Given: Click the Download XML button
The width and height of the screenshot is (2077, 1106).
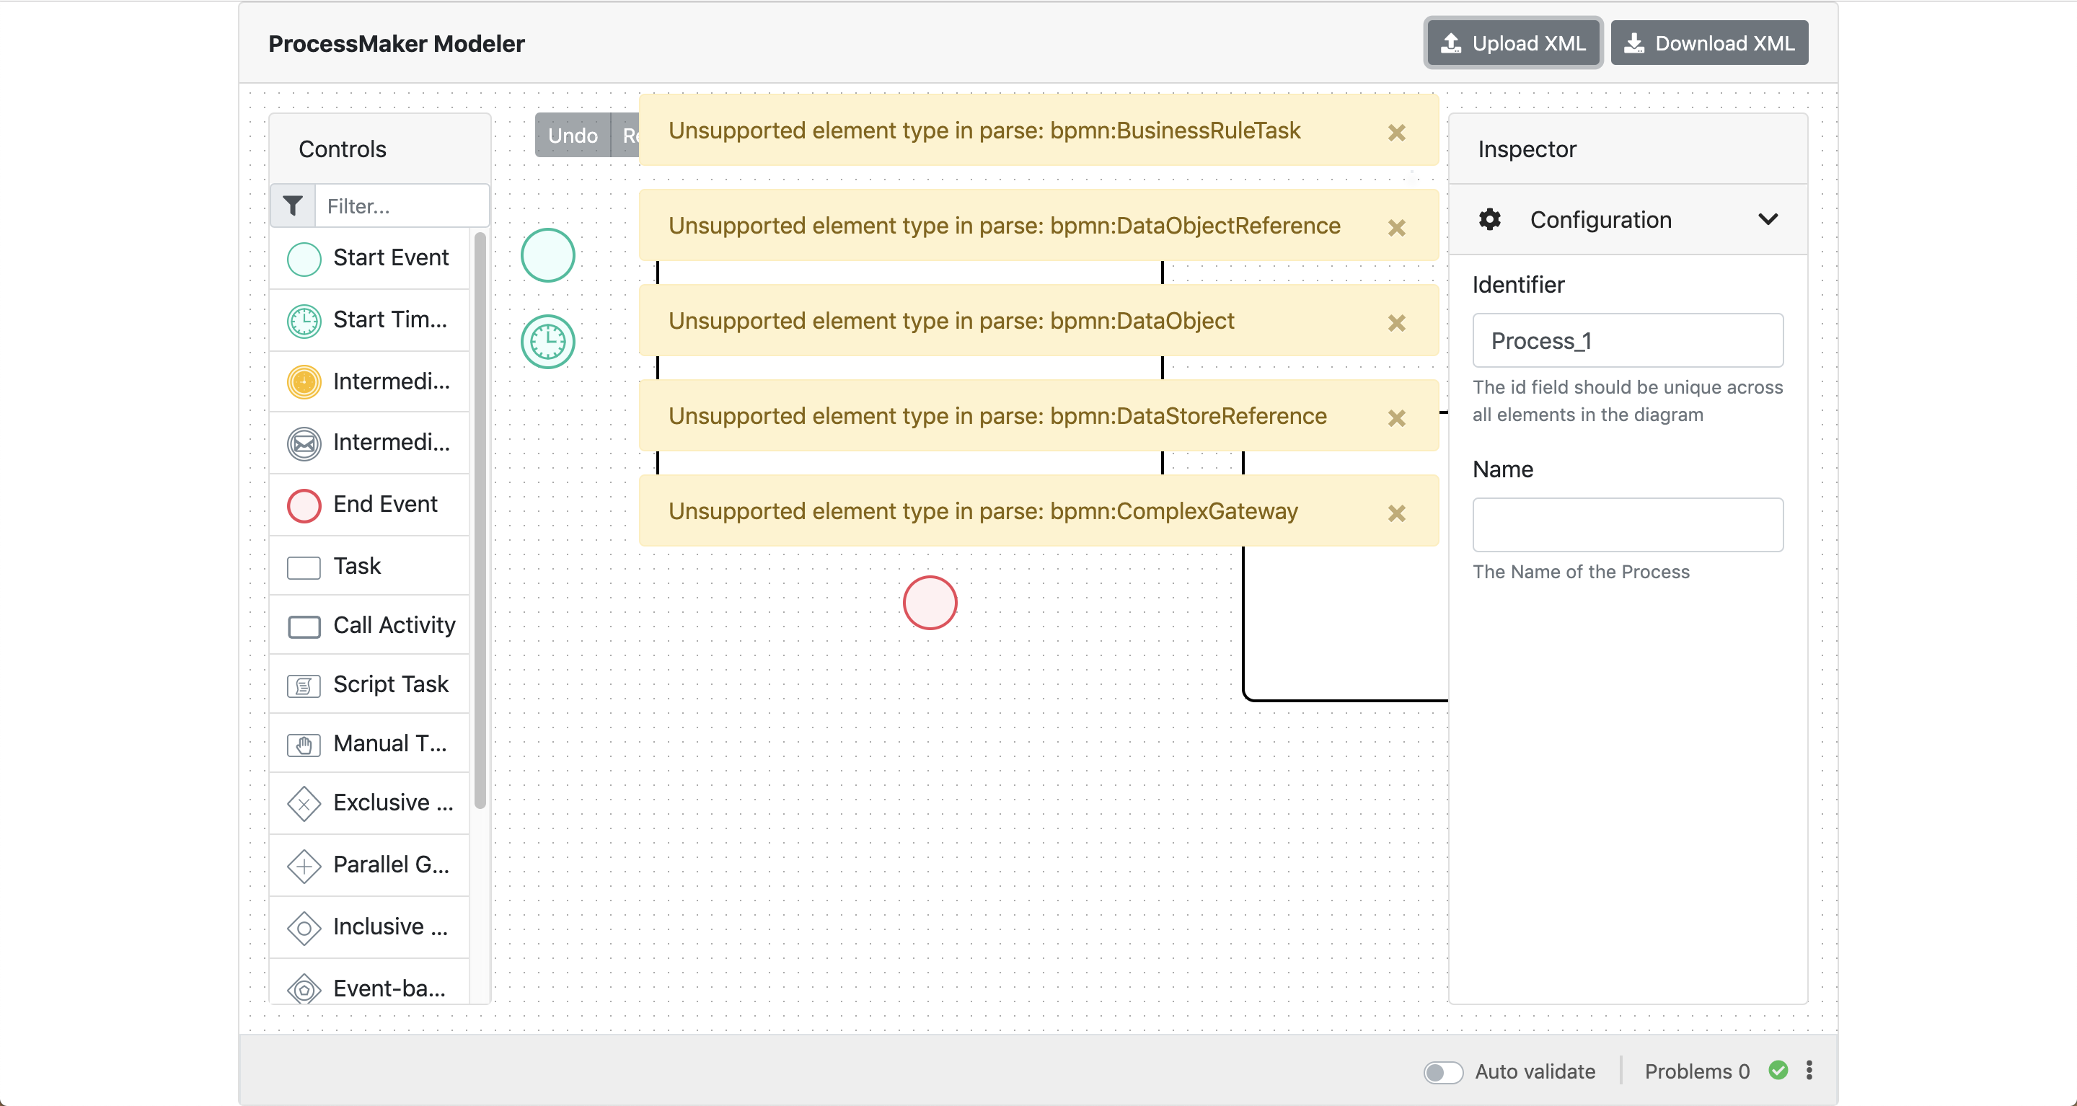Looking at the screenshot, I should pyautogui.click(x=1709, y=43).
